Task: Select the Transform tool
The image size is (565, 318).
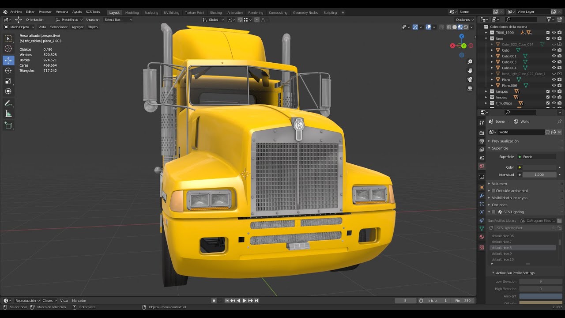Action: [8, 91]
